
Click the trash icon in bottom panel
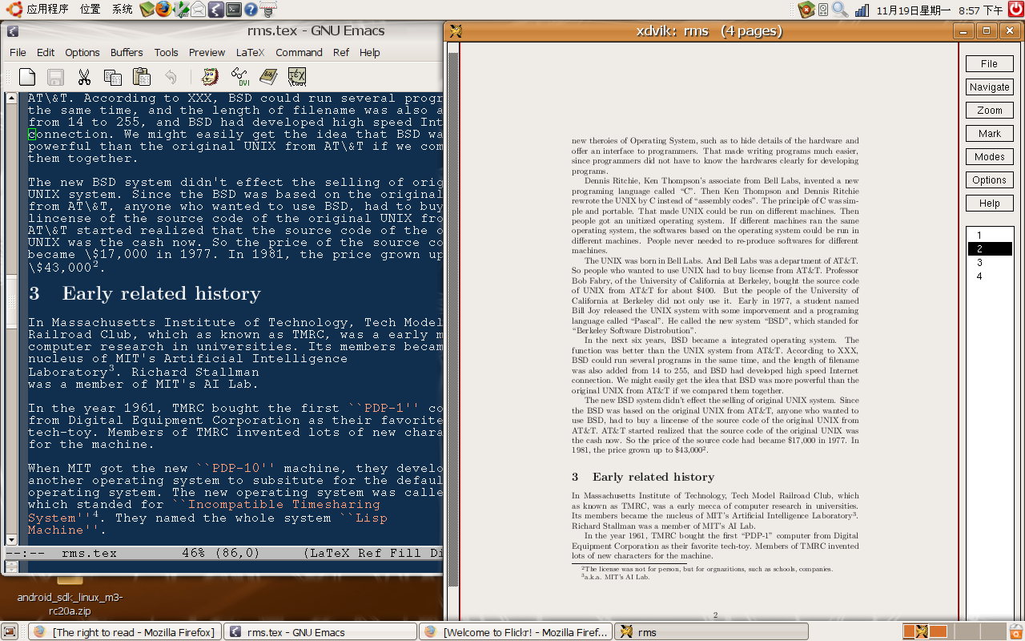click(x=1015, y=631)
